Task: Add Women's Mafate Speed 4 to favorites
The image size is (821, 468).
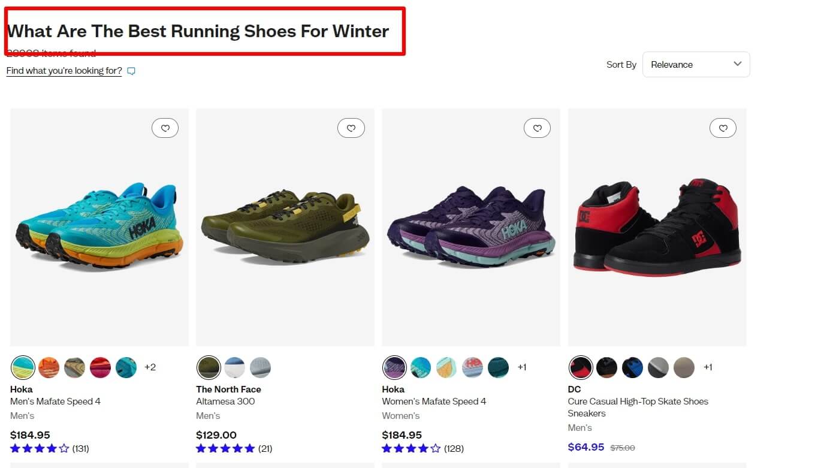Action: (x=537, y=128)
